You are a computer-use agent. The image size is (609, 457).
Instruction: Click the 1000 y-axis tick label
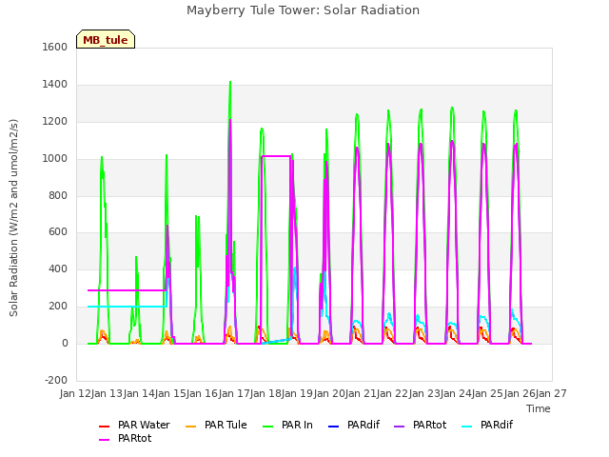(x=55, y=159)
